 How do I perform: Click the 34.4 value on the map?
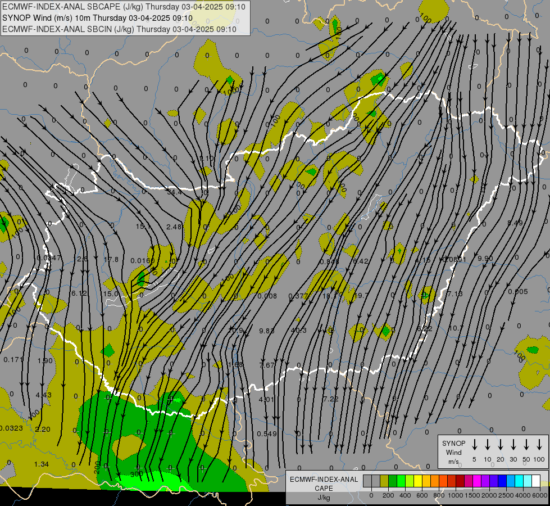coord(174,192)
